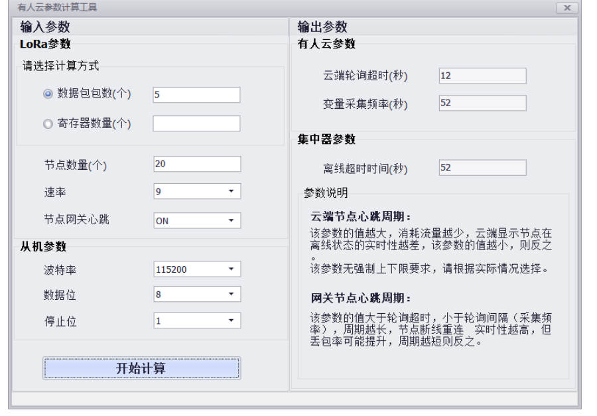
Task: Click the 速率 label
Action: (x=55, y=192)
